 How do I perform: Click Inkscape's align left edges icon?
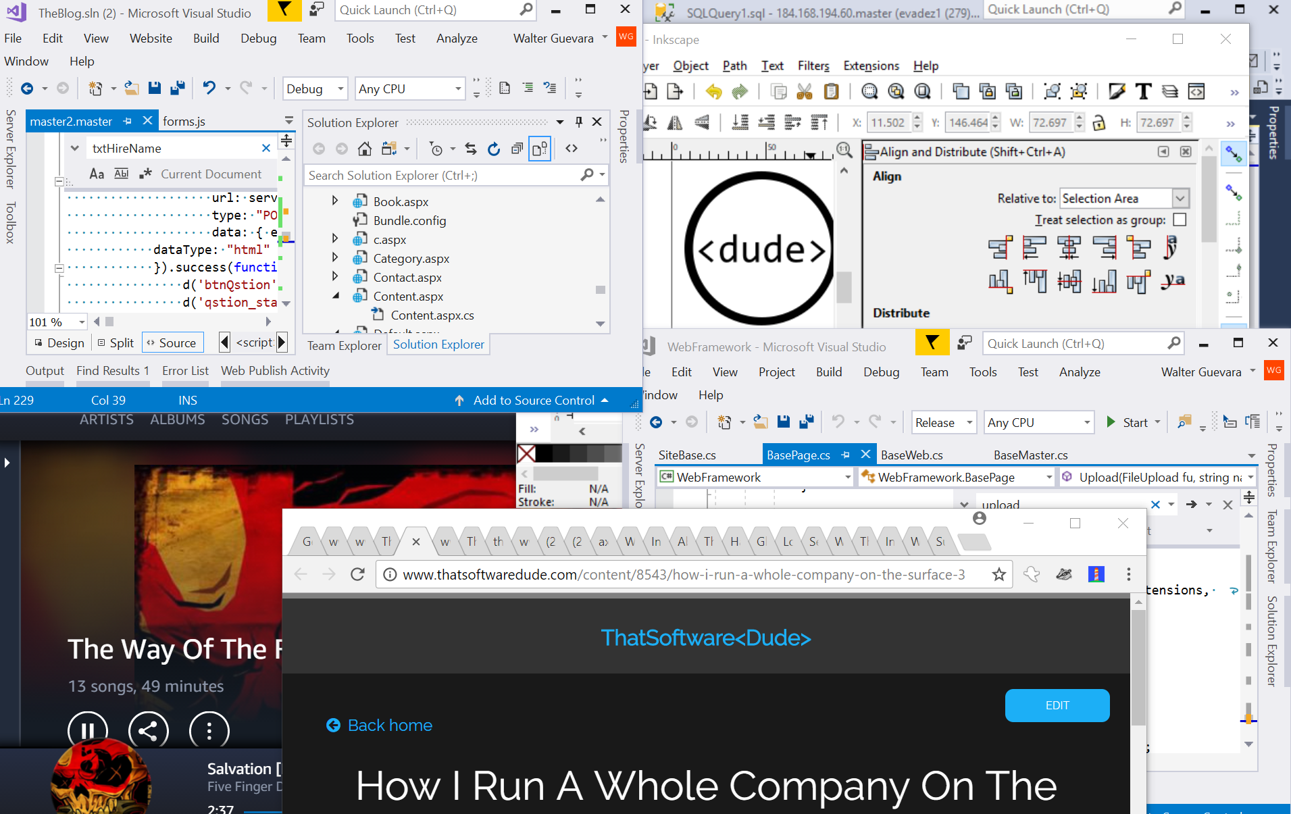(x=1034, y=247)
